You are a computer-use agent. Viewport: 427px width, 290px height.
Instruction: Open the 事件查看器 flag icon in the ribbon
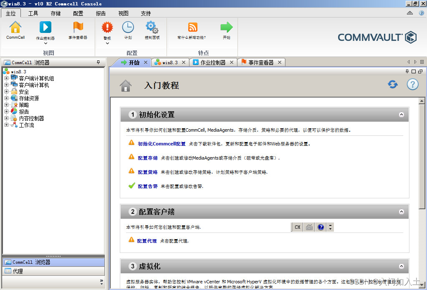pos(78,29)
